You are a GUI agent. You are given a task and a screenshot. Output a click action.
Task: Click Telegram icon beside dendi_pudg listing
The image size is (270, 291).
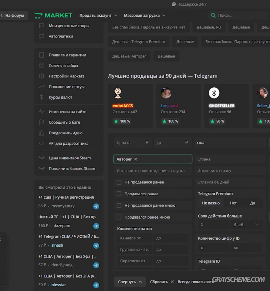[96, 266]
